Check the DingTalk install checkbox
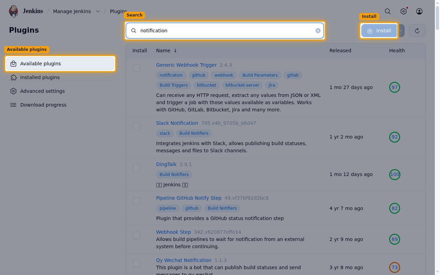Screen dimensions: 440x275 136,168
